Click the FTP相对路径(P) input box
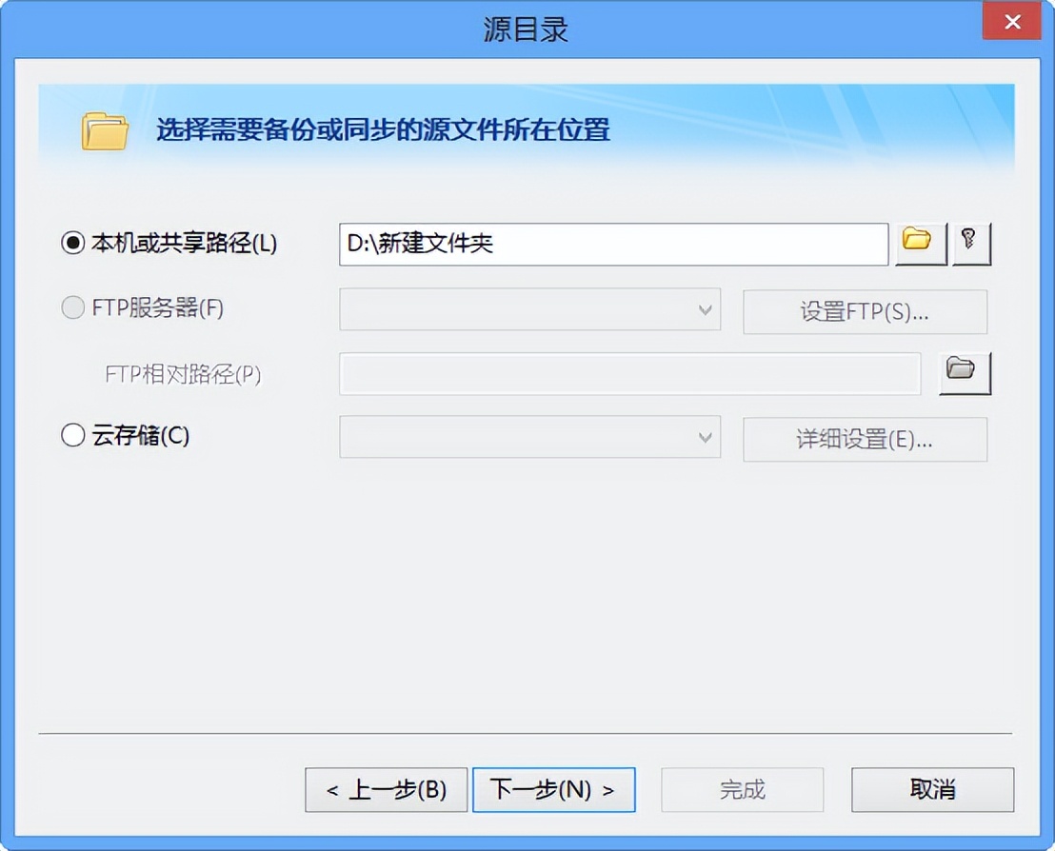This screenshot has width=1055, height=851. pos(628,373)
